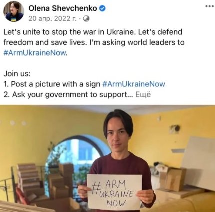This screenshot has width=215, height=212.
Task: Open Olena Shevchenko's round profile avatar
Action: 14,12
